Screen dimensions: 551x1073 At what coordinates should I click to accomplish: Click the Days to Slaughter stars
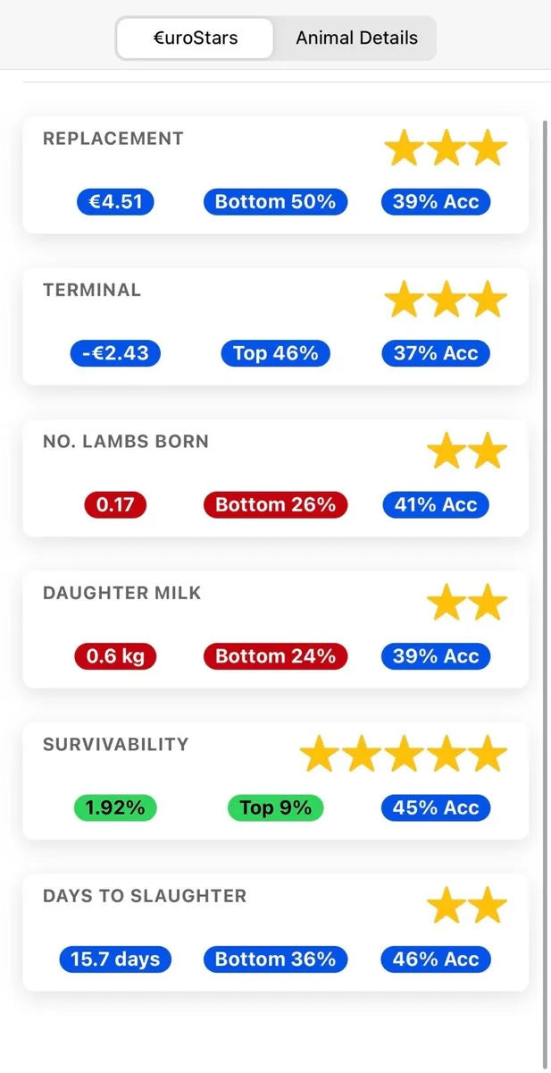click(467, 907)
